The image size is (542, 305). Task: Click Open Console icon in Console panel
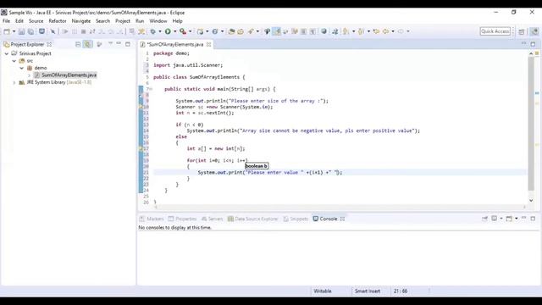[x=509, y=219]
